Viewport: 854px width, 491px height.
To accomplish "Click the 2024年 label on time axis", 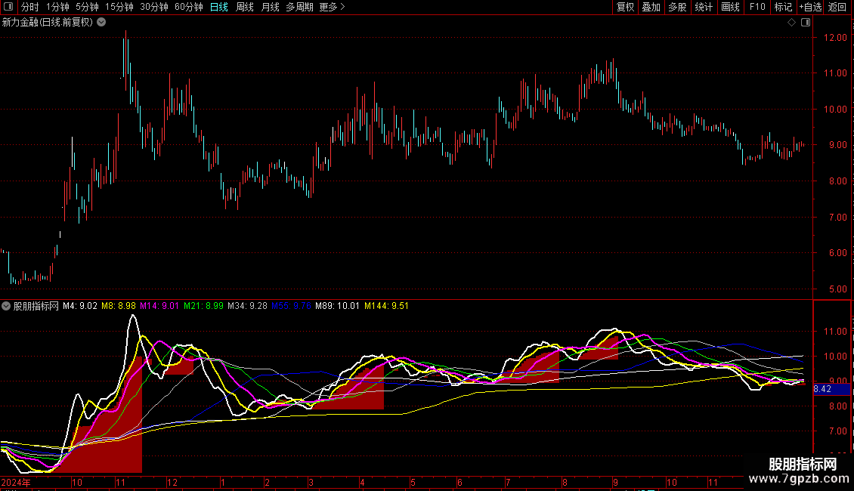I will pyautogui.click(x=16, y=482).
